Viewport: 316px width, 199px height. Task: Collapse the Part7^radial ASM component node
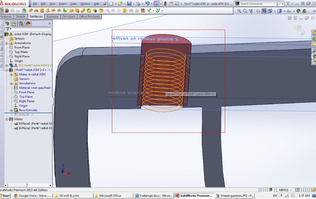7,70
